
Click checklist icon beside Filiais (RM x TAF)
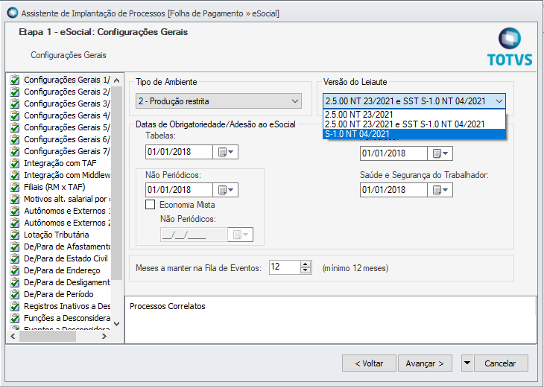click(14, 187)
